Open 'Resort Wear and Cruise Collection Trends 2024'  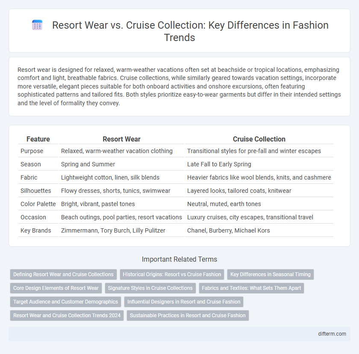[x=67, y=315]
